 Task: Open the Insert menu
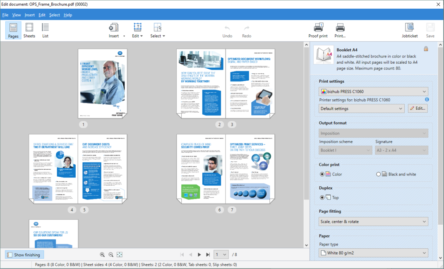click(x=29, y=14)
